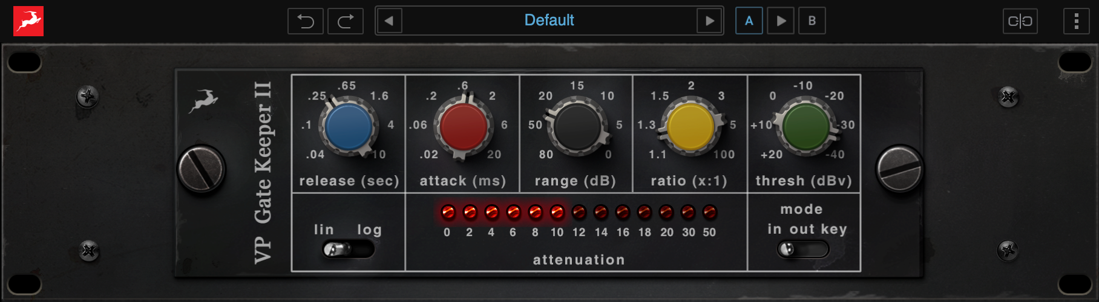1099x302 pixels.
Task: Switch to preset slot B
Action: click(812, 21)
